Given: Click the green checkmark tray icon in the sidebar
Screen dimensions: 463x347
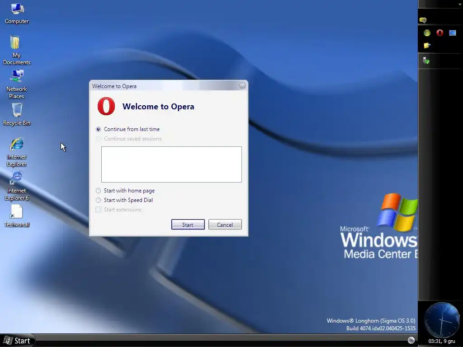Looking at the screenshot, I should tap(426, 61).
